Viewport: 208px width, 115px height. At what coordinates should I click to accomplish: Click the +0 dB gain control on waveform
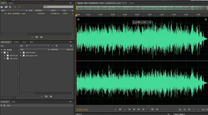[x=142, y=22]
